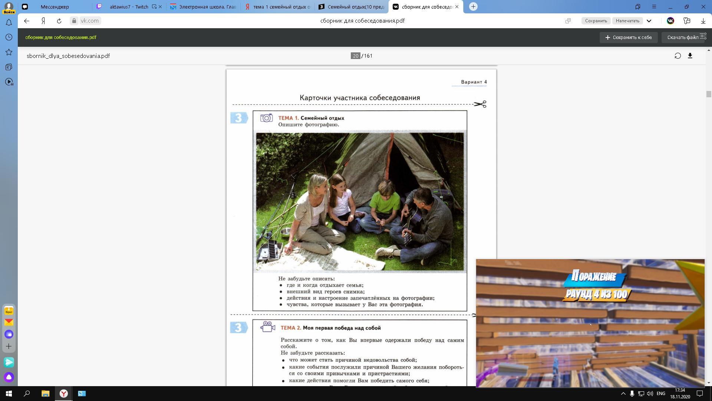
Task: Toggle the microphone icon in the system tray
Action: (632, 394)
